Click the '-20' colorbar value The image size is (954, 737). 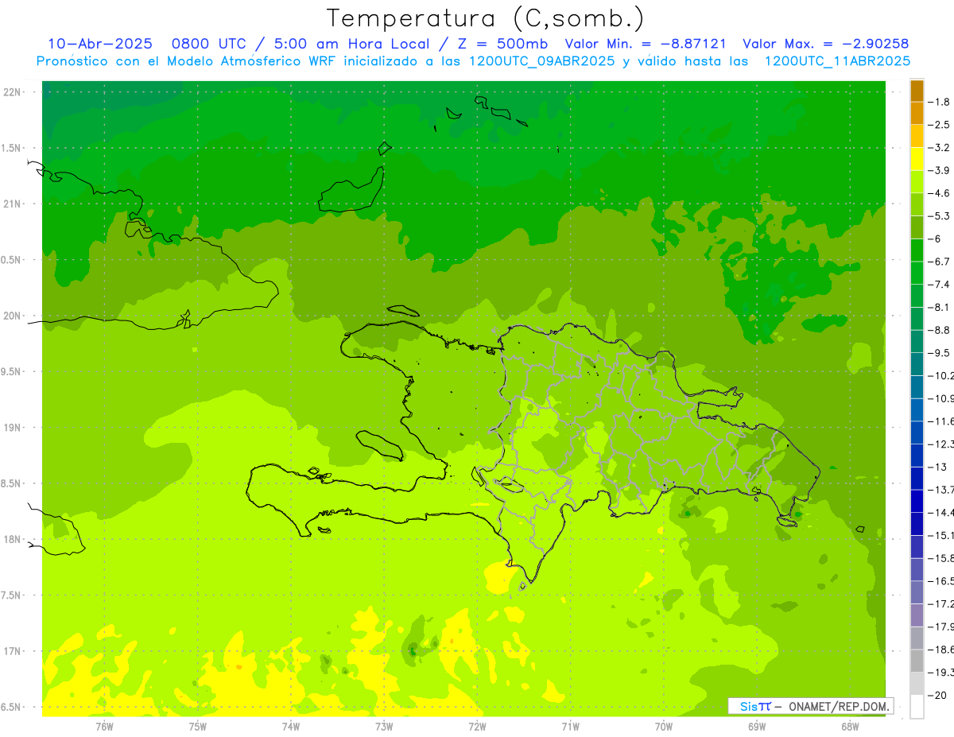(x=938, y=696)
